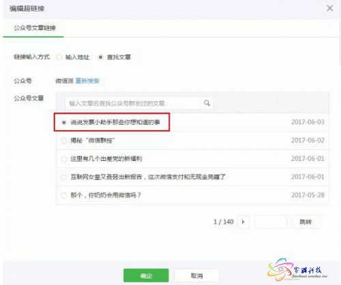The height and width of the screenshot is (285, 341).
Task: Select the 查找文章 radio option
Action: coord(100,57)
